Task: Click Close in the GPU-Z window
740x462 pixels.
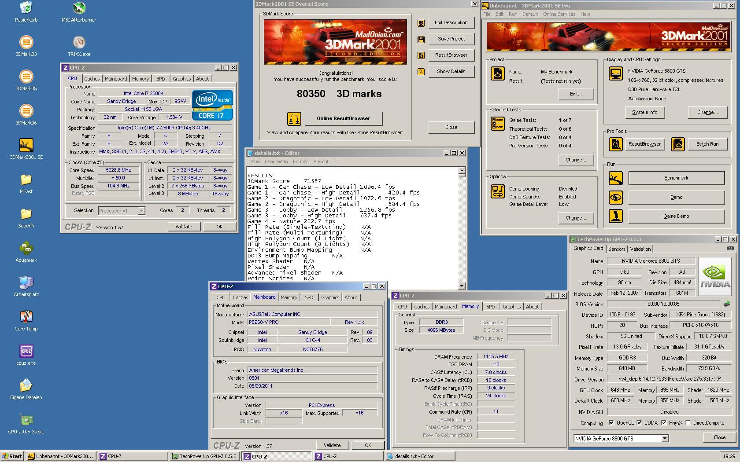Action: 720,437
